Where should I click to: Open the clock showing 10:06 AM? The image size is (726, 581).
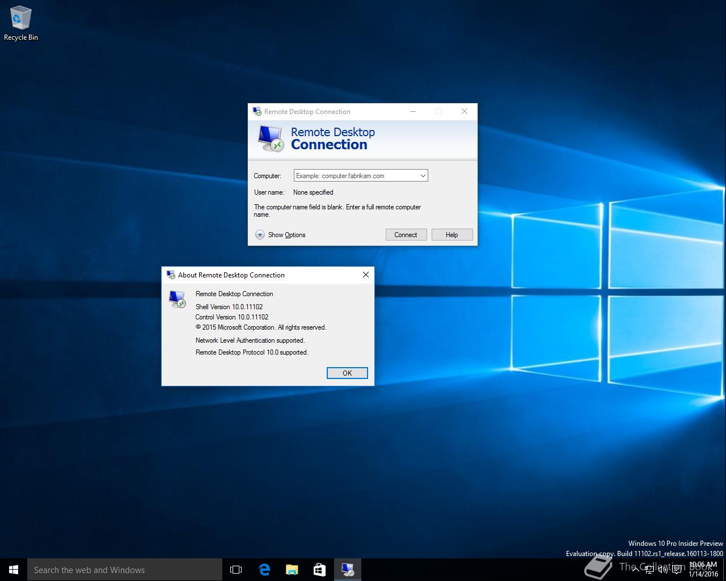[x=703, y=569]
